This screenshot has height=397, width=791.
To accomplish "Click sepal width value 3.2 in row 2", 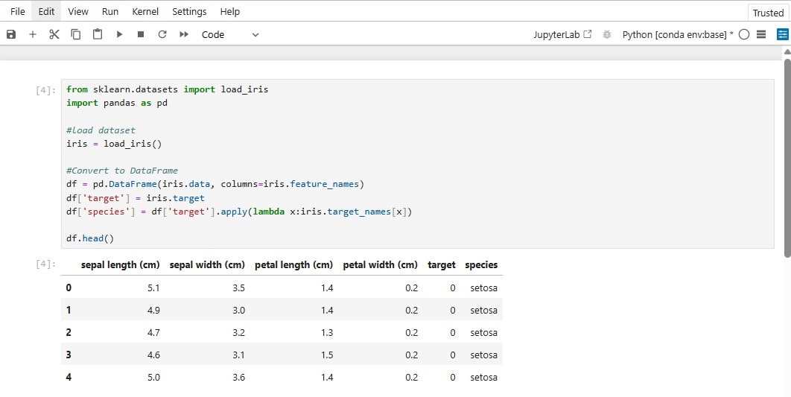I will pos(238,332).
